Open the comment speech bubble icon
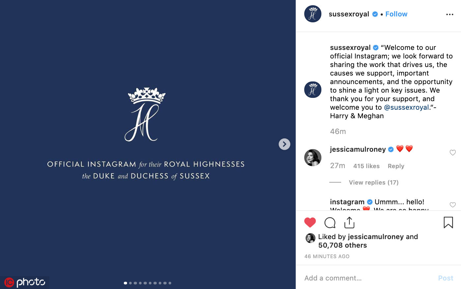Viewport: 461px width, 289px height. [330, 223]
